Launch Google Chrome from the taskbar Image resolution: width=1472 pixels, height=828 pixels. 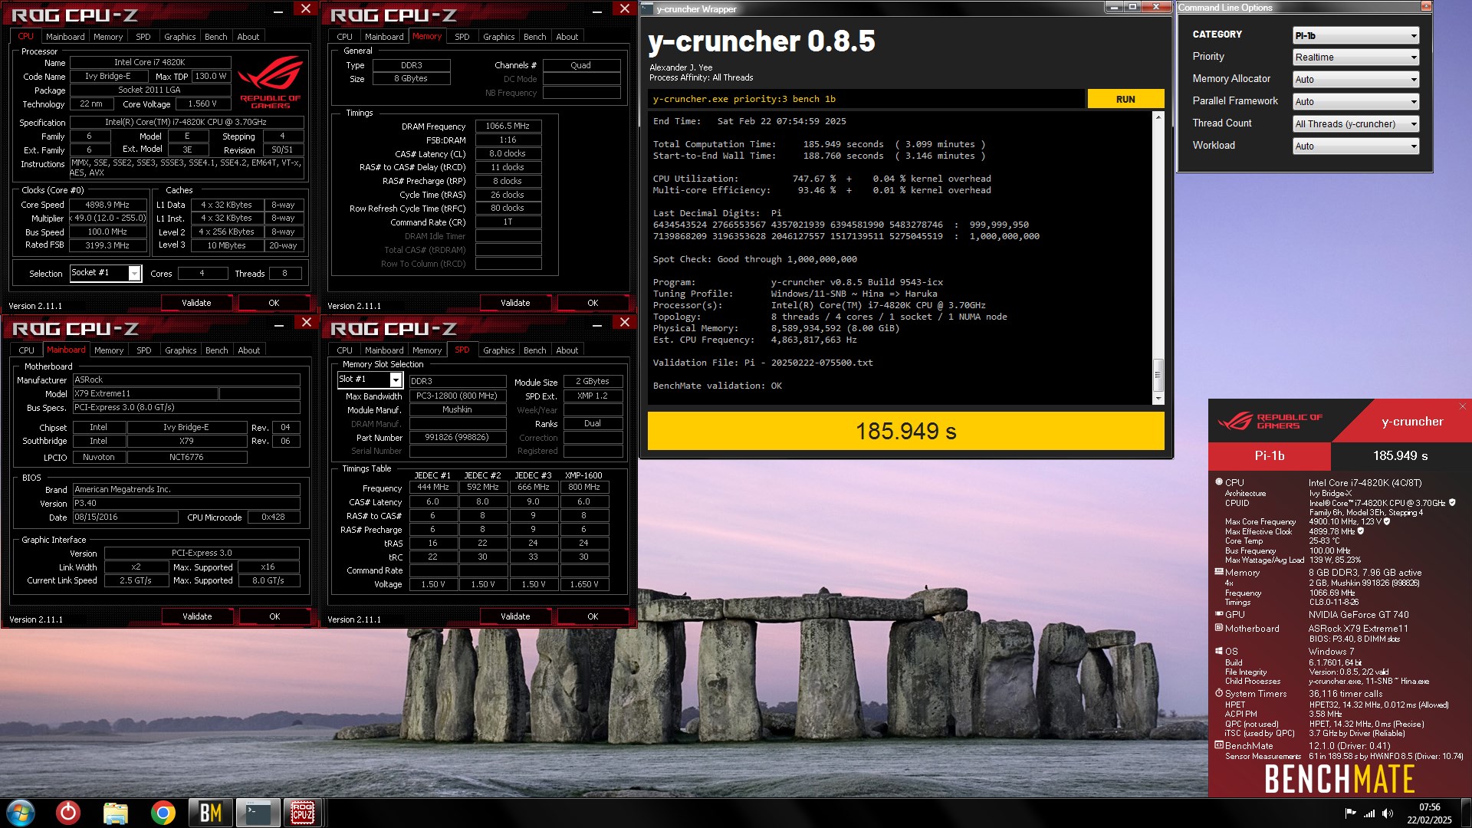(163, 813)
